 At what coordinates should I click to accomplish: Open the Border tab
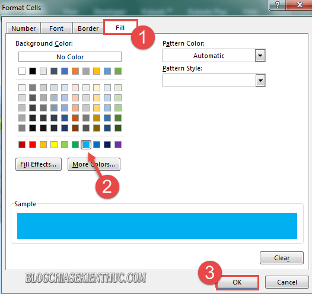coord(88,28)
